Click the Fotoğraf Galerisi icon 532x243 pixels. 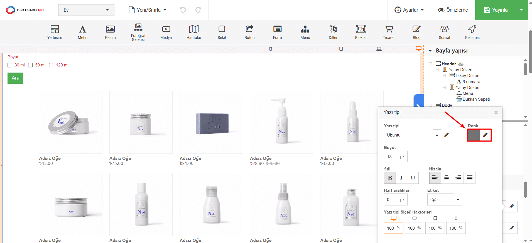[x=138, y=32]
